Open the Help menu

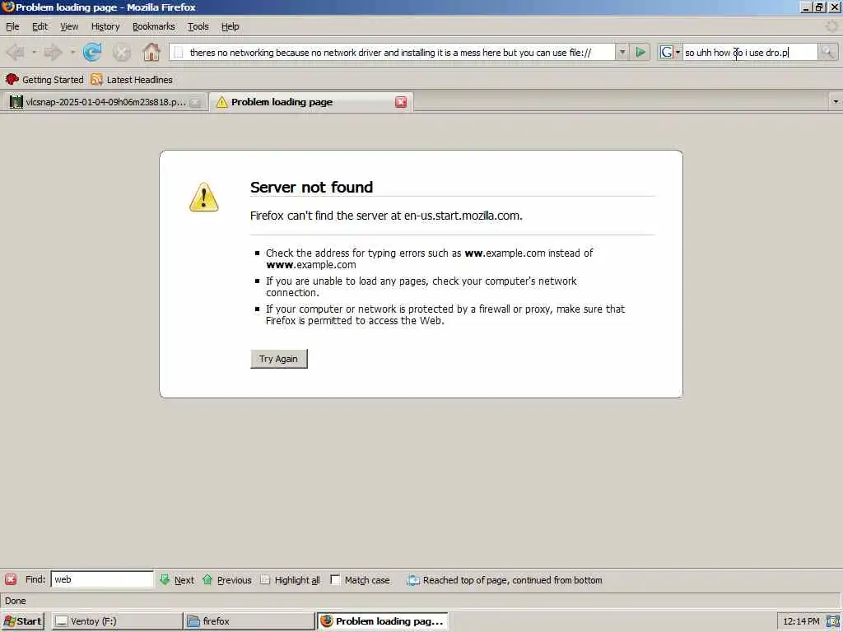(231, 26)
